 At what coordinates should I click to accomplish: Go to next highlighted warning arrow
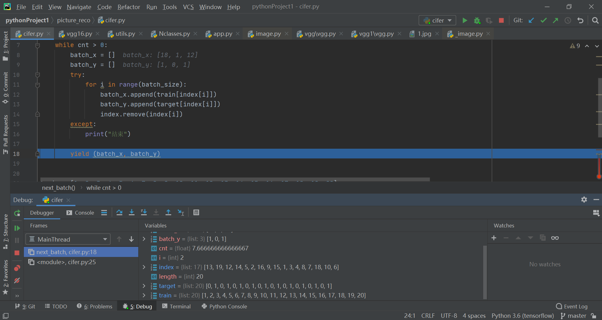click(597, 46)
